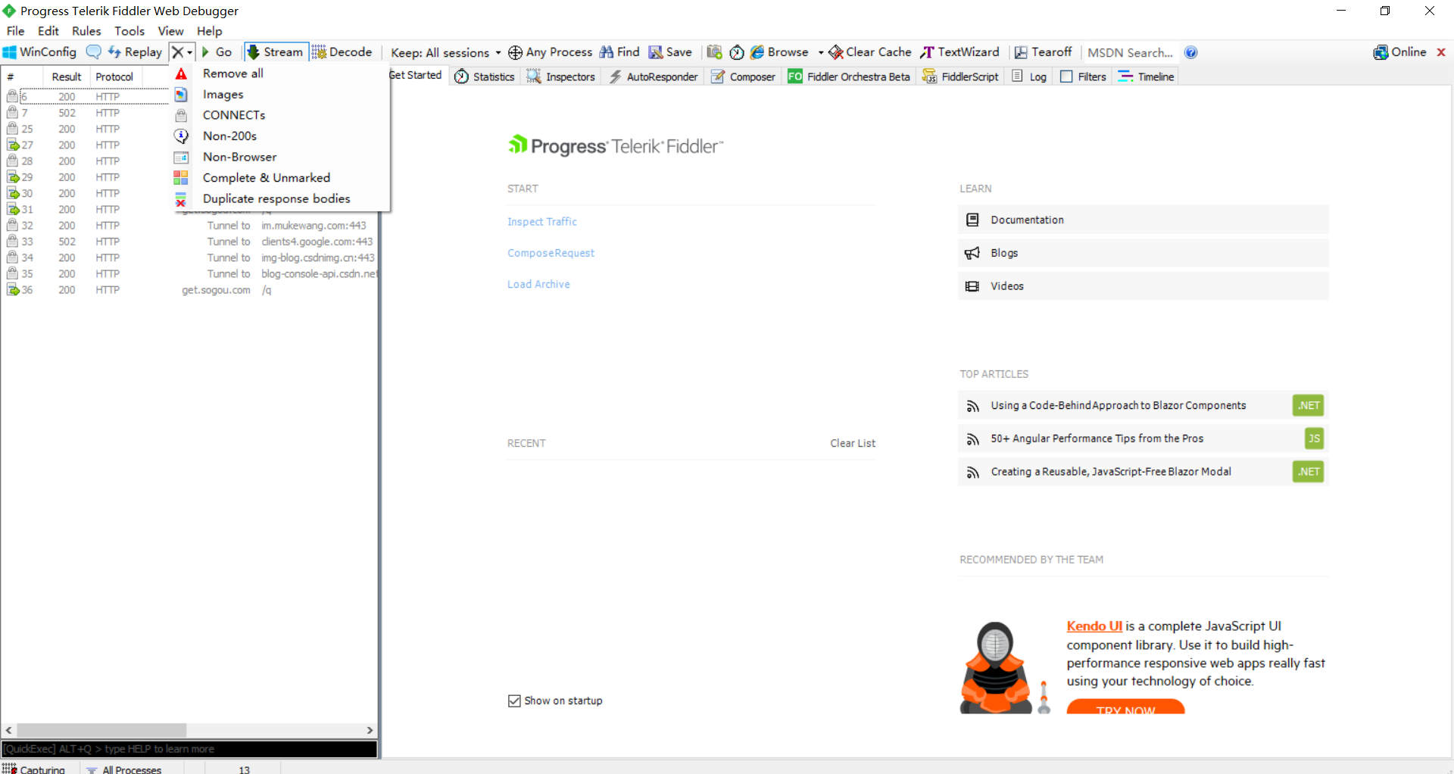Sort sessions by the Result column header
Screen dimensions: 1454x774
(67, 76)
